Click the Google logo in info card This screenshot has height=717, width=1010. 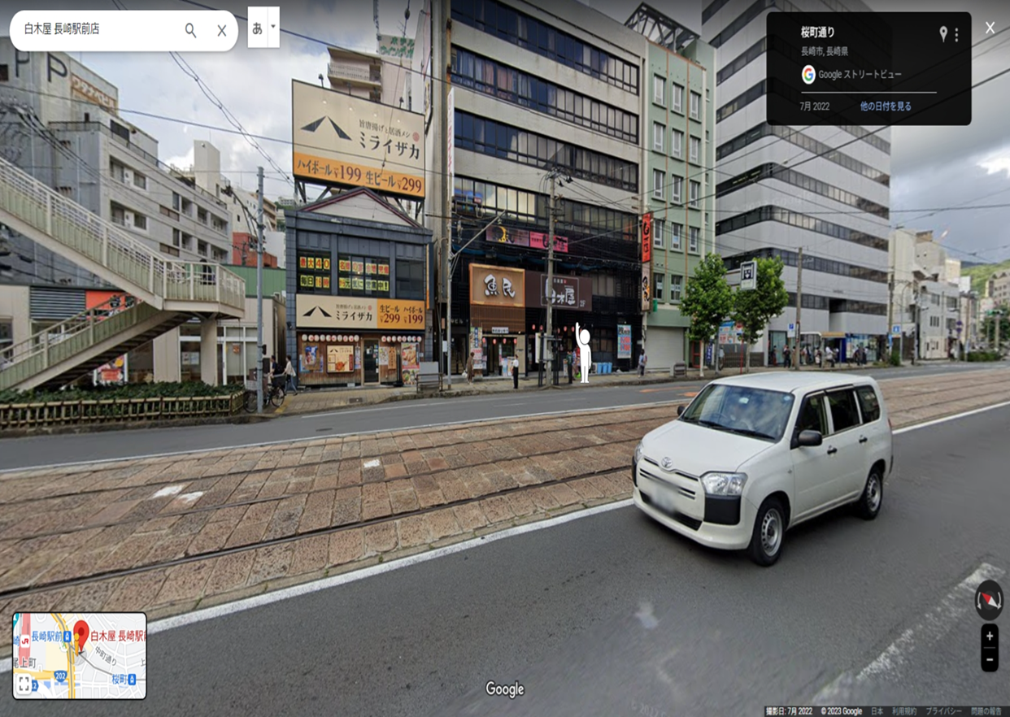pyautogui.click(x=808, y=75)
